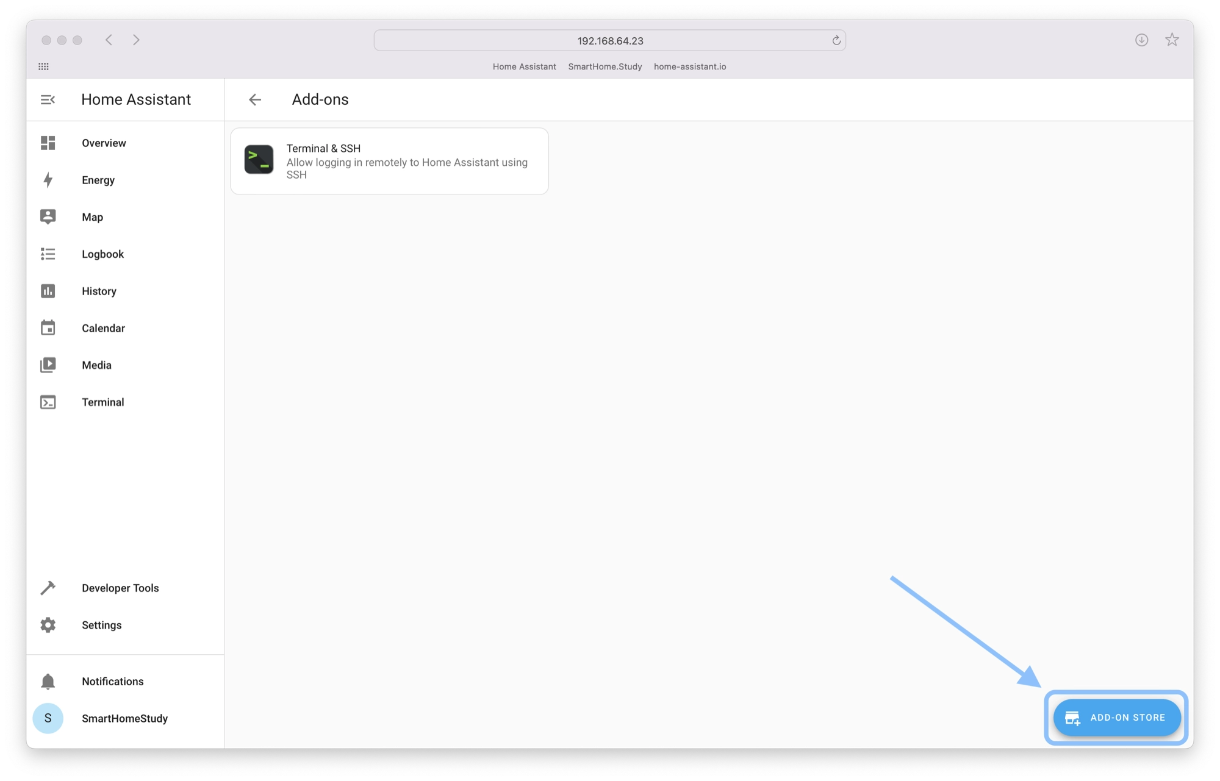This screenshot has width=1220, height=781.
Task: Open the Overview dashboard icon
Action: [x=49, y=142]
